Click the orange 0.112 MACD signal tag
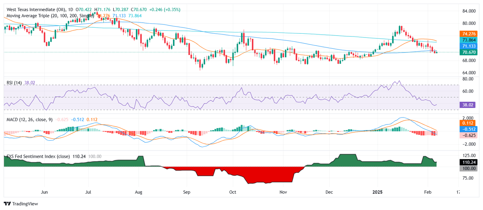 click(x=468, y=123)
